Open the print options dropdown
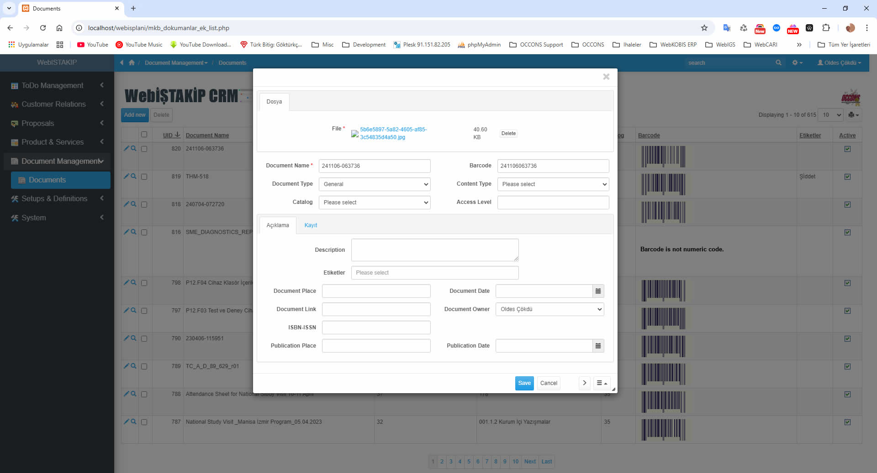The height and width of the screenshot is (473, 877). 853,115
